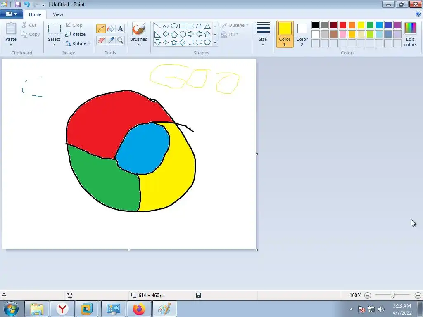
Task: Choose the Left arrow shape
Action: [x=199, y=34]
